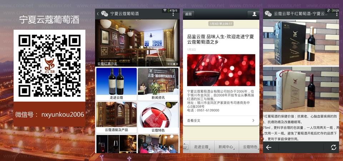Open the three-dot menu in 云蔻云翠干红葡萄酒 page

[x=337, y=14]
